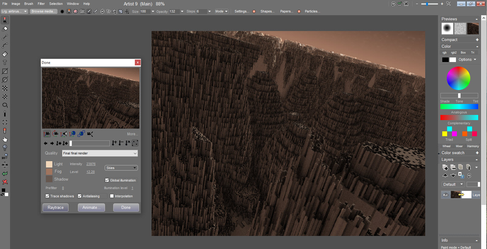This screenshot has height=249, width=487.
Task: Toggle the keyframe curve interpolation icon
Action: click(135, 143)
